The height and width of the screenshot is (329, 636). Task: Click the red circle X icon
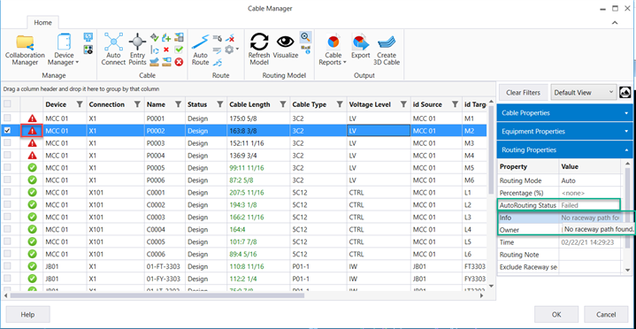179,62
